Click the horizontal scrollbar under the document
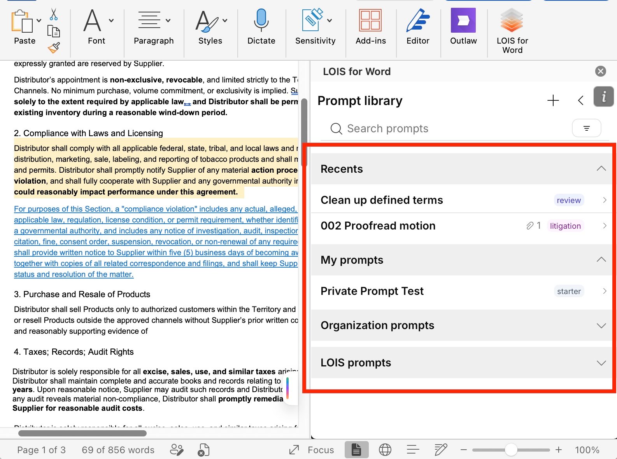Image resolution: width=617 pixels, height=459 pixels. [x=82, y=433]
